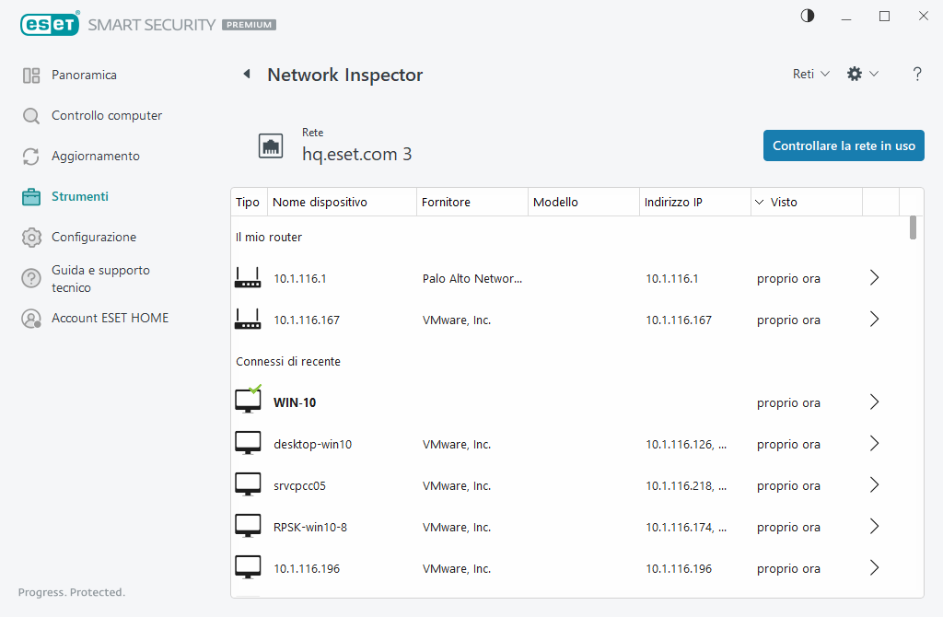Change sorting with the Visto column arrow

[759, 202]
